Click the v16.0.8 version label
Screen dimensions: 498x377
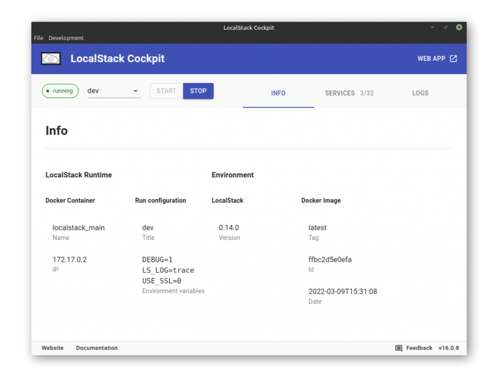449,348
